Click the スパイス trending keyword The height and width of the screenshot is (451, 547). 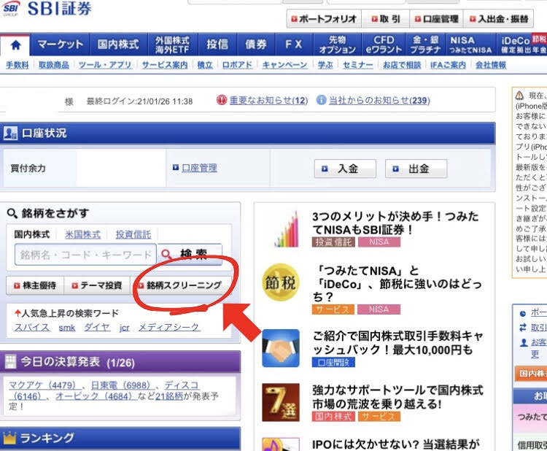[32, 327]
